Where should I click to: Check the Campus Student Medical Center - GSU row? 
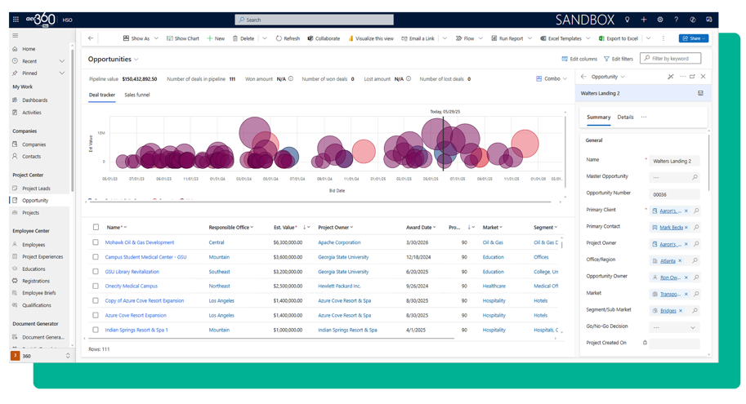tap(96, 257)
